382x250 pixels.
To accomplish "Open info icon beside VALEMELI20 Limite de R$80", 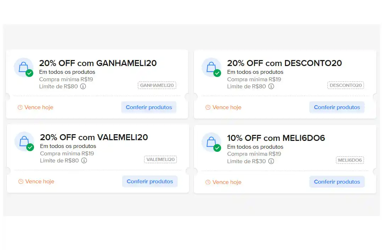I will pyautogui.click(x=84, y=160).
